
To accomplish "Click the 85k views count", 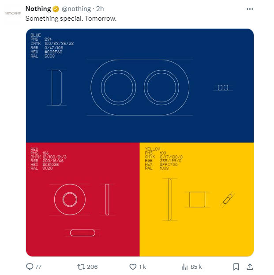I will point(196,267).
